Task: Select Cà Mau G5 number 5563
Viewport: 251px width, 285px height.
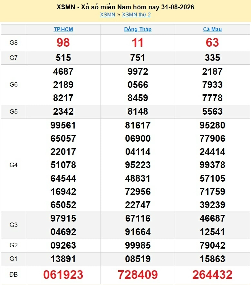Action: pos(212,111)
